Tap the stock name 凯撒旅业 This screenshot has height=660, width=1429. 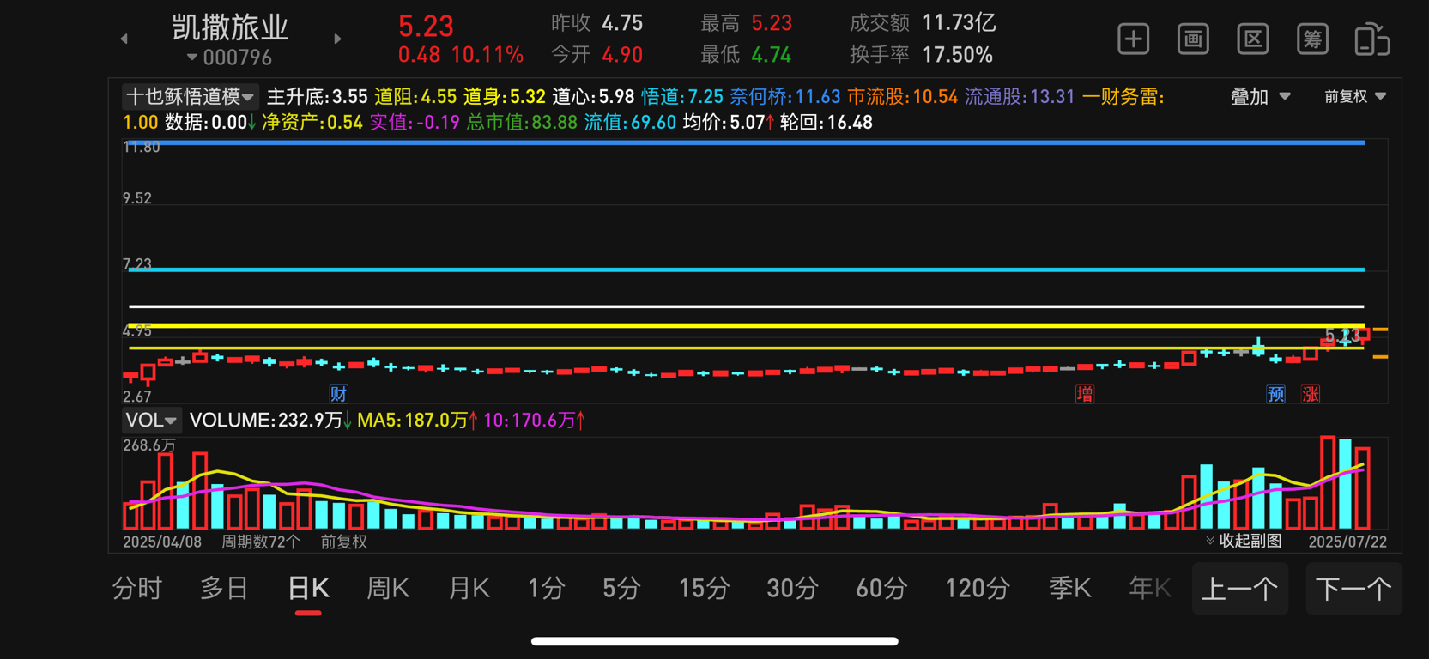[230, 27]
